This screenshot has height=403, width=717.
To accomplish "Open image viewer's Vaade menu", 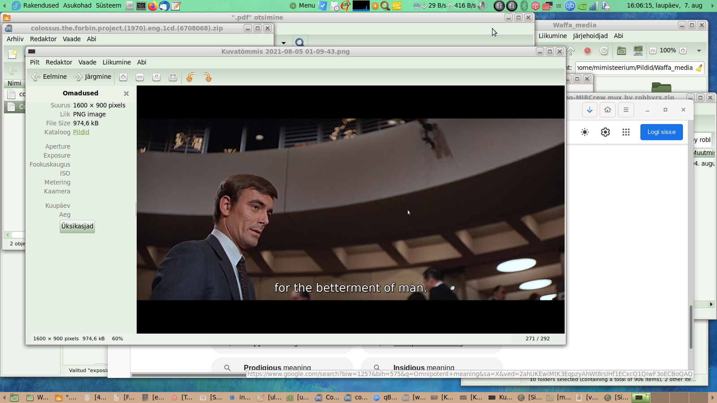I will 87,62.
